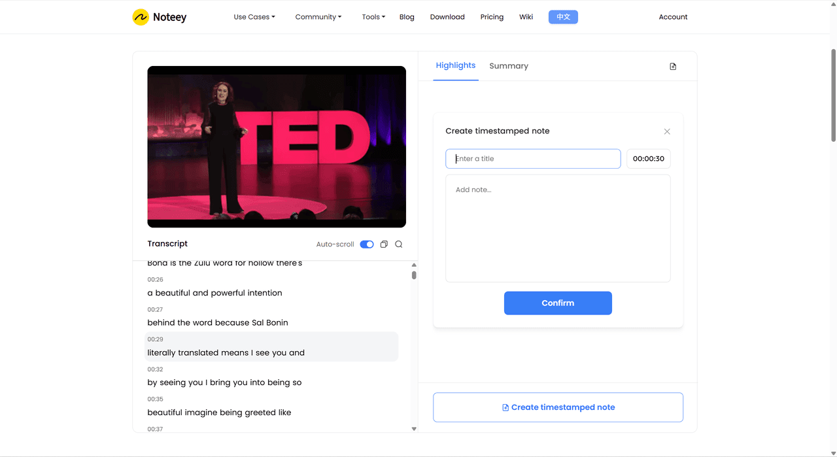
Task: Open the Account page
Action: coord(673,17)
